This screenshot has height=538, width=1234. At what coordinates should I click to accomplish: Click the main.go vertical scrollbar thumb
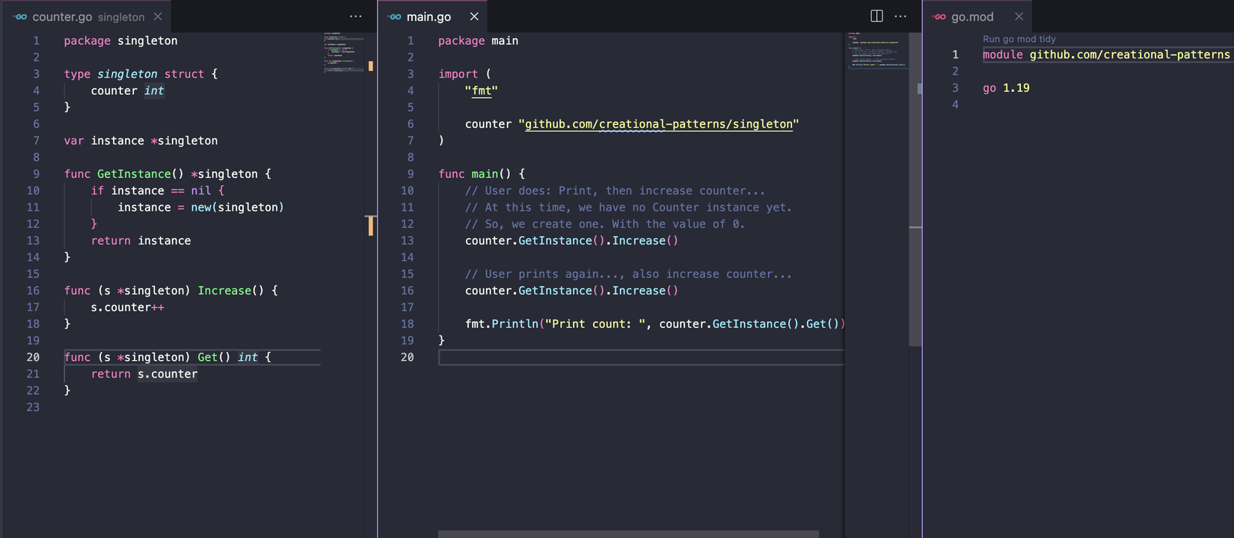click(x=915, y=187)
